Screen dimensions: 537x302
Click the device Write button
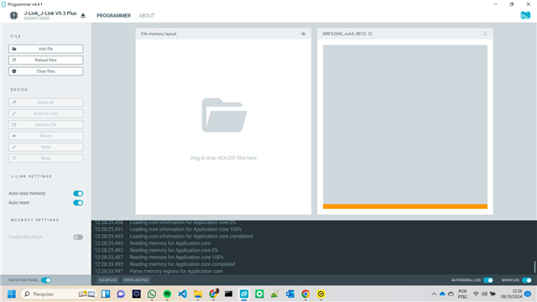pos(46,147)
